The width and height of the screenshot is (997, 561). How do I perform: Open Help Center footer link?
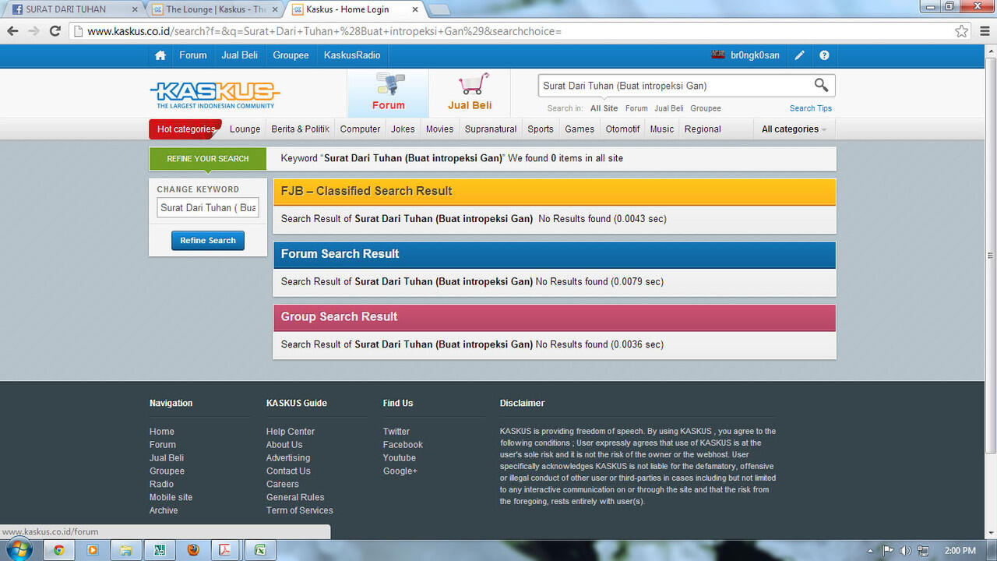(x=291, y=432)
